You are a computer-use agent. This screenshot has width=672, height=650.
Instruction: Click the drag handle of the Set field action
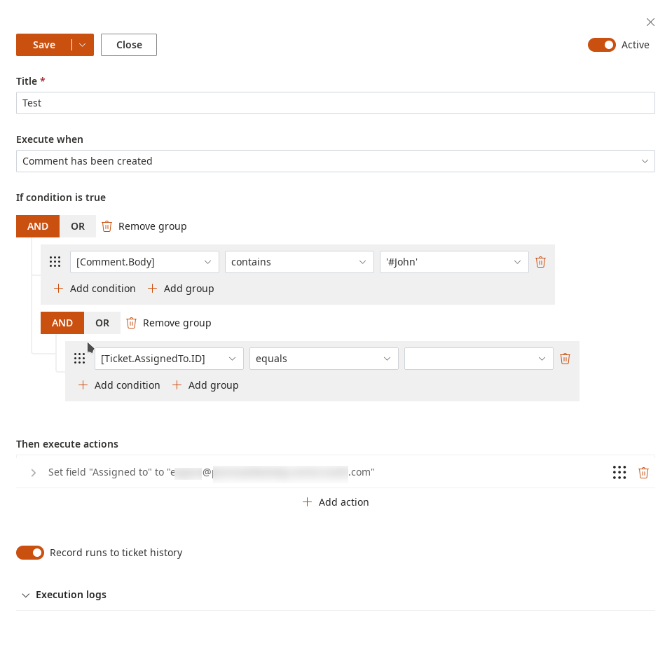[x=619, y=473]
